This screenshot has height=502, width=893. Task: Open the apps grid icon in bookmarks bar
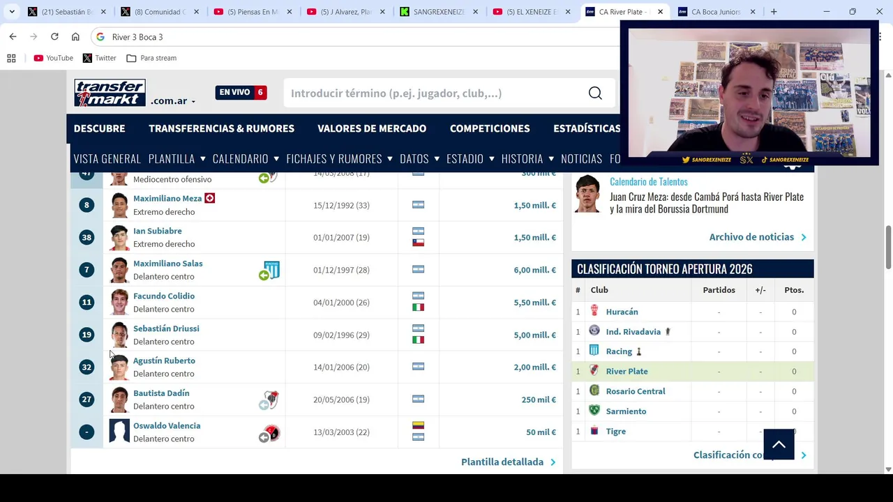(x=11, y=58)
